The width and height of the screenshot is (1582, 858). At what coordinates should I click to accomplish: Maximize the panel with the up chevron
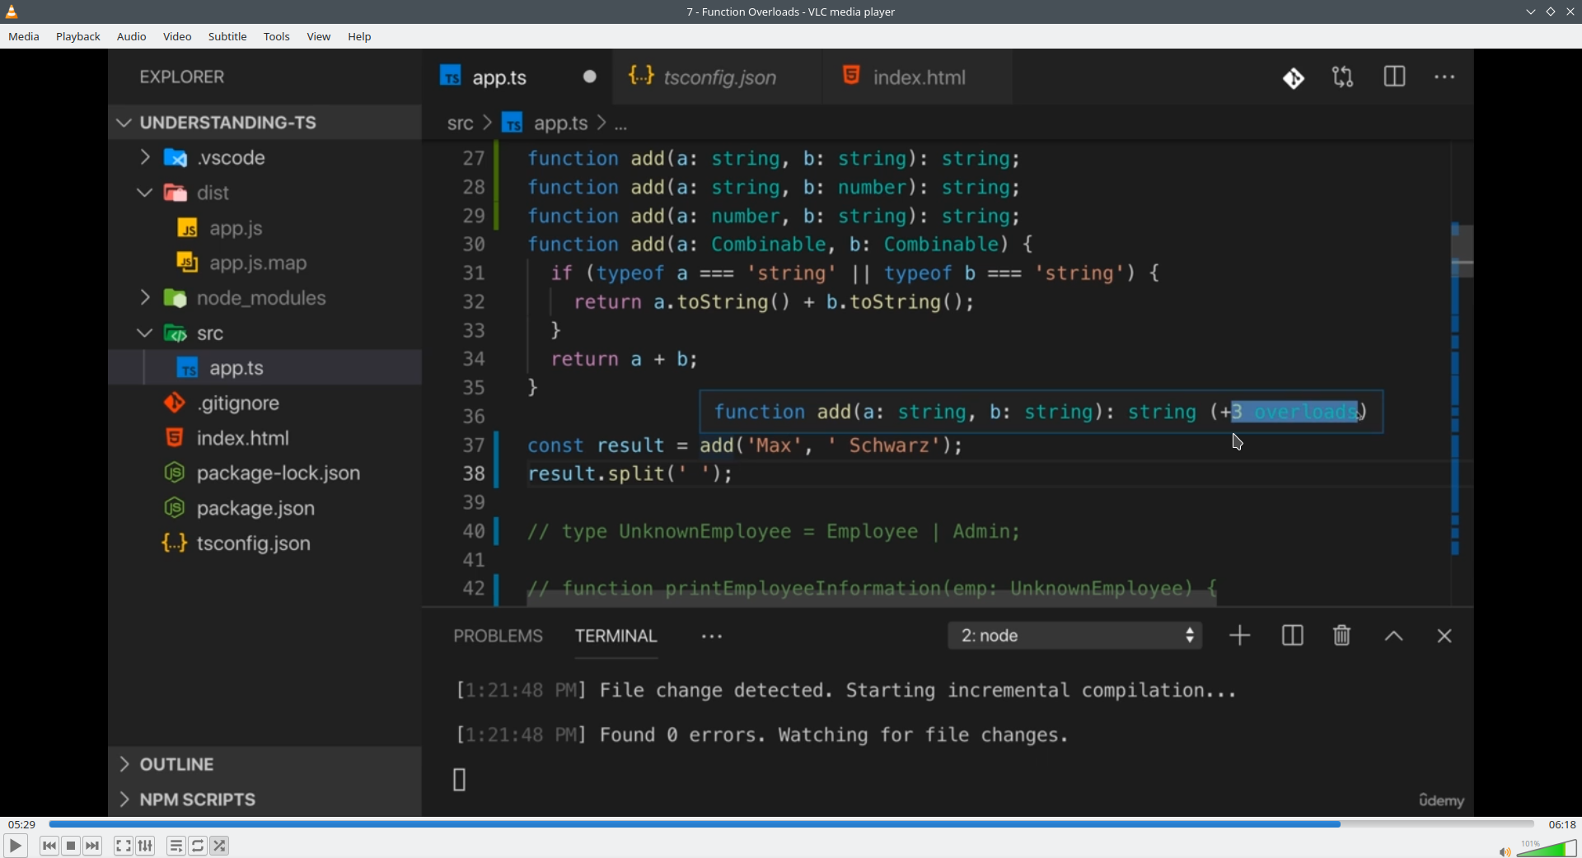[x=1394, y=637]
